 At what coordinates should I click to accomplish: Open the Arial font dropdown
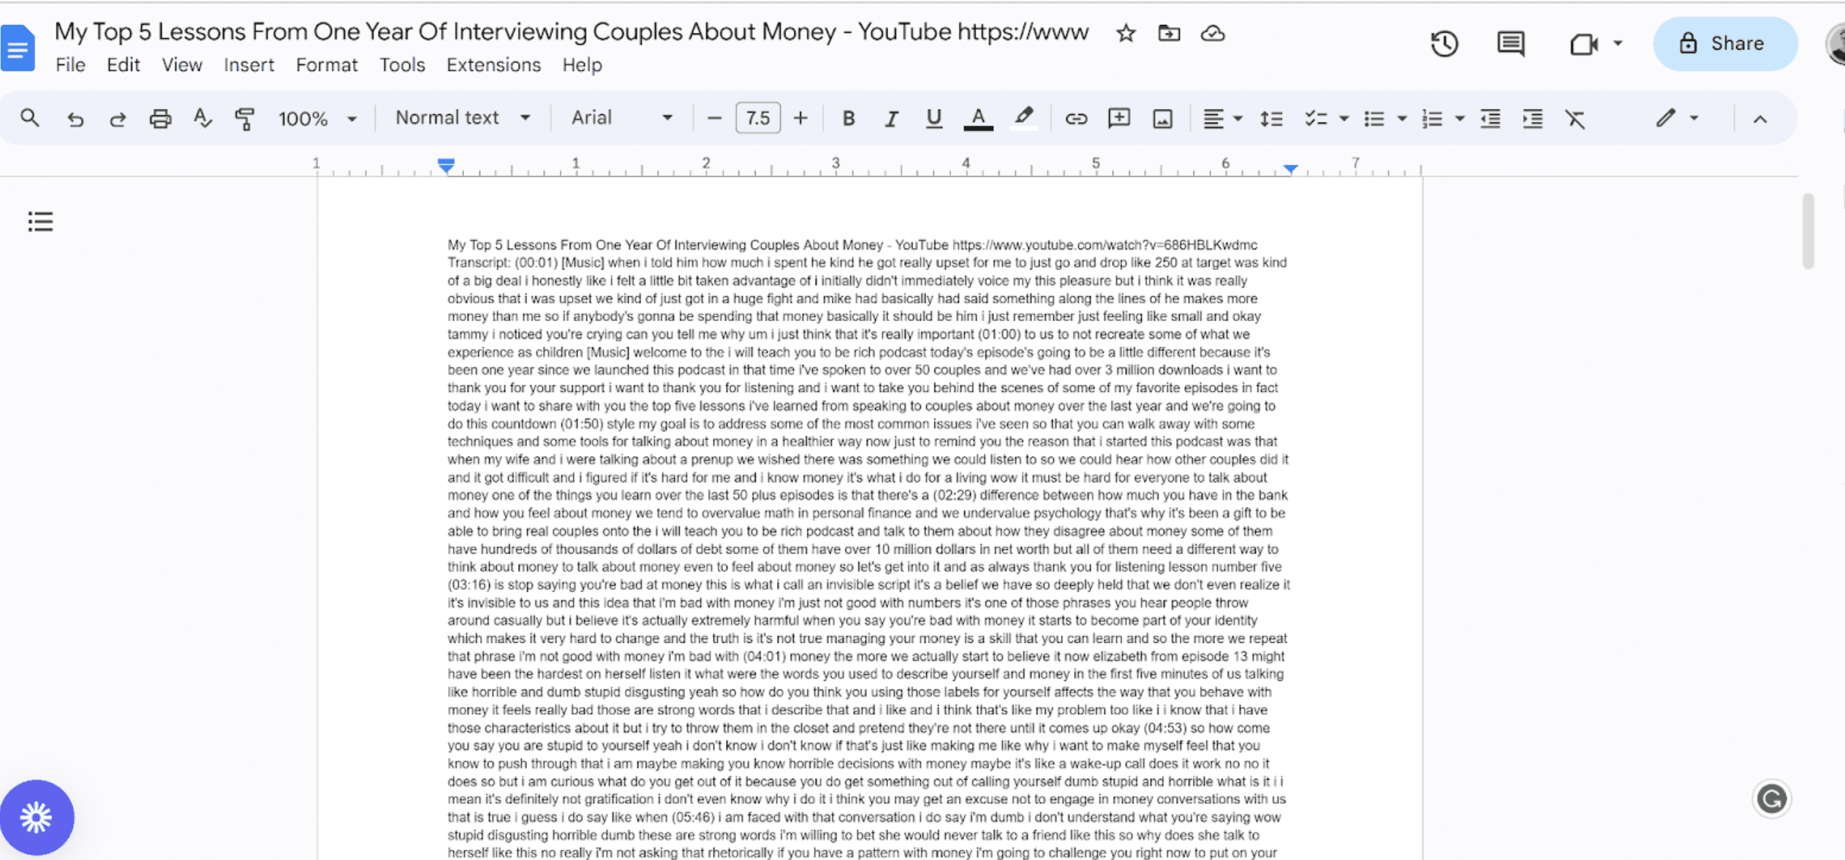pyautogui.click(x=622, y=118)
